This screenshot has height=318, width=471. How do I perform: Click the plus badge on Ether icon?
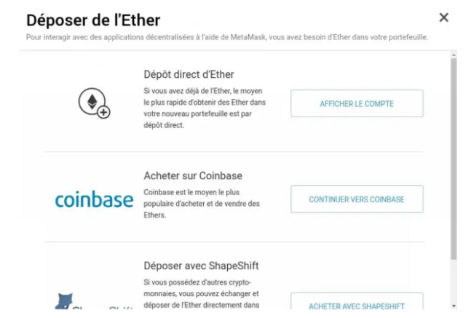tap(103, 112)
